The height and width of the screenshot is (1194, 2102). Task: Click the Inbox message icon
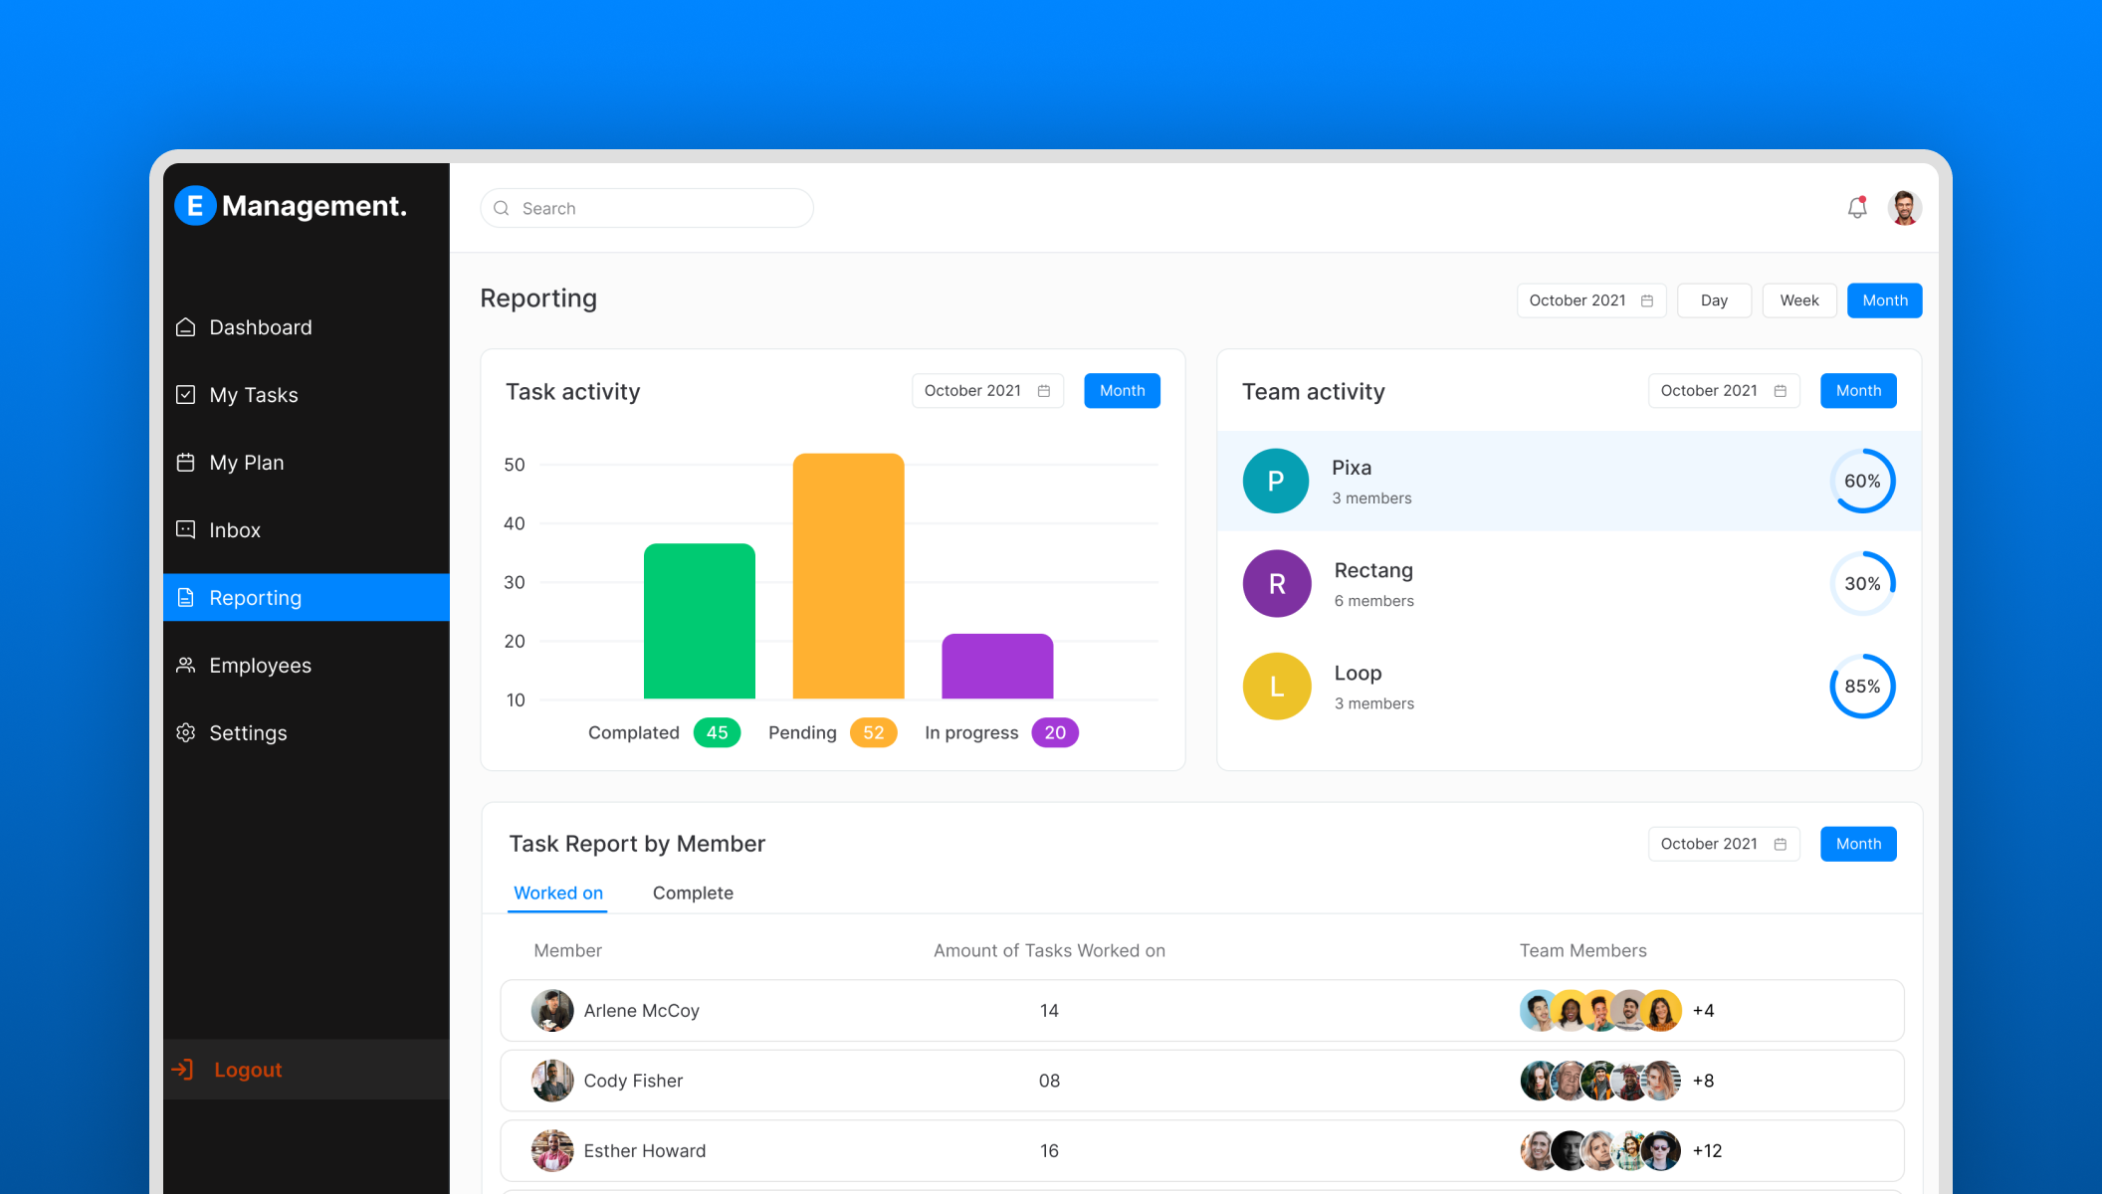pyautogui.click(x=186, y=529)
